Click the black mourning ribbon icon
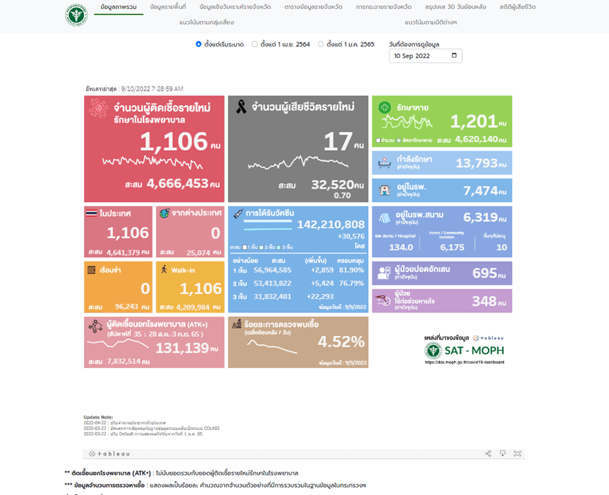This screenshot has height=495, width=609. pyautogui.click(x=240, y=106)
